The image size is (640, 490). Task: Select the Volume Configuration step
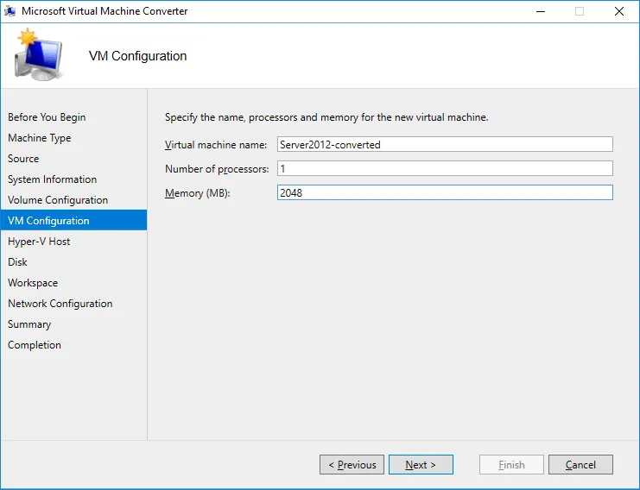coord(58,200)
